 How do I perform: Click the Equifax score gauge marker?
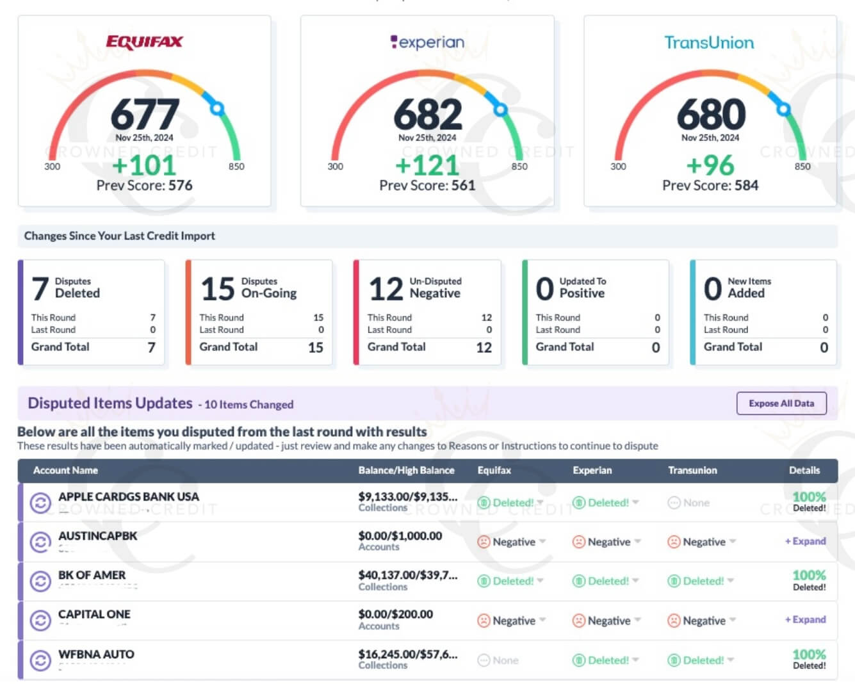point(217,108)
